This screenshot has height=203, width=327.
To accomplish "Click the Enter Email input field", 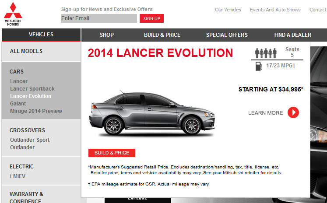I will [99, 18].
